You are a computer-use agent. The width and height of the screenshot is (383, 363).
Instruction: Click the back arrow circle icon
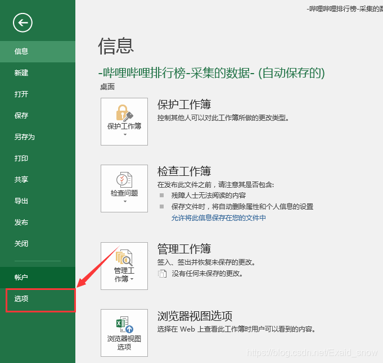(x=22, y=22)
